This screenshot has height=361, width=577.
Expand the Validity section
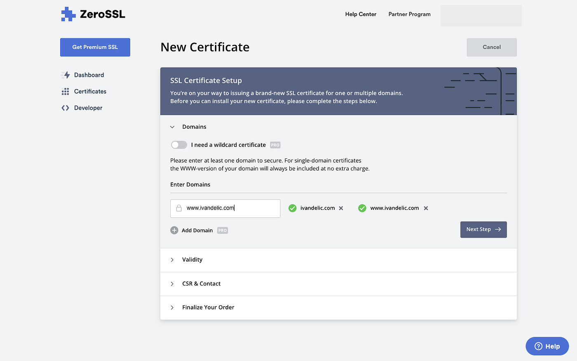point(338,260)
